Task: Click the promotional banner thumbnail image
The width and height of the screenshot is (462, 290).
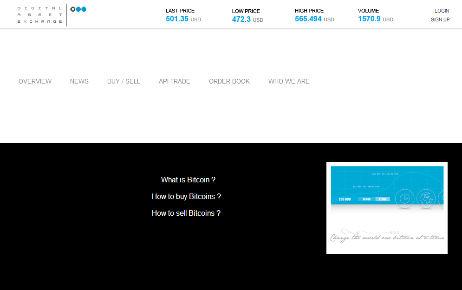Action: (x=387, y=208)
